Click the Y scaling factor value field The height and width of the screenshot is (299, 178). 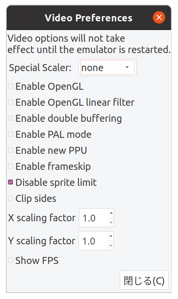93,241
